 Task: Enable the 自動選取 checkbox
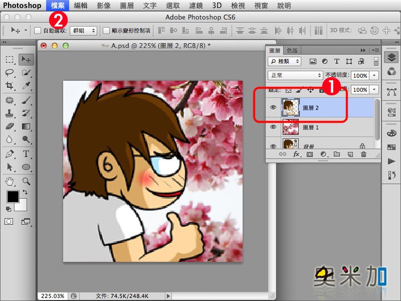point(37,31)
